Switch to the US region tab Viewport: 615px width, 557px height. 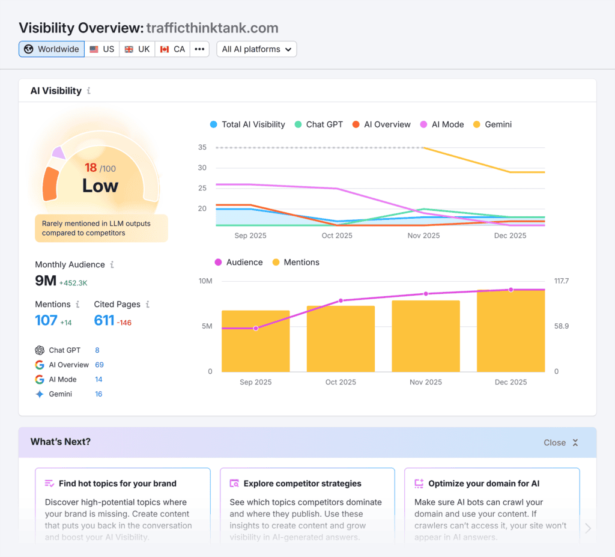click(x=102, y=49)
